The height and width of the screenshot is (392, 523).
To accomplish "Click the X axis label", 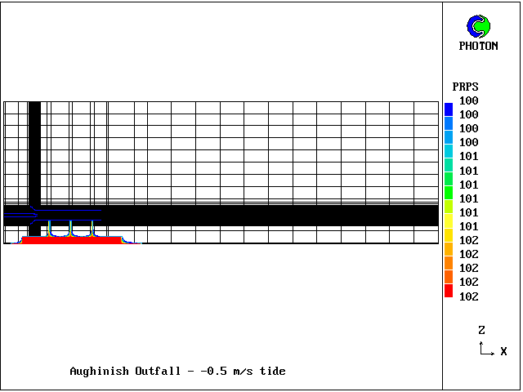I will pyautogui.click(x=503, y=351).
